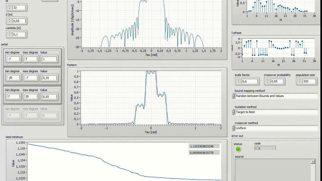Click the indicator showing 0,0000005635770
Viewport: 322px width, 181px height.
click(x=204, y=153)
